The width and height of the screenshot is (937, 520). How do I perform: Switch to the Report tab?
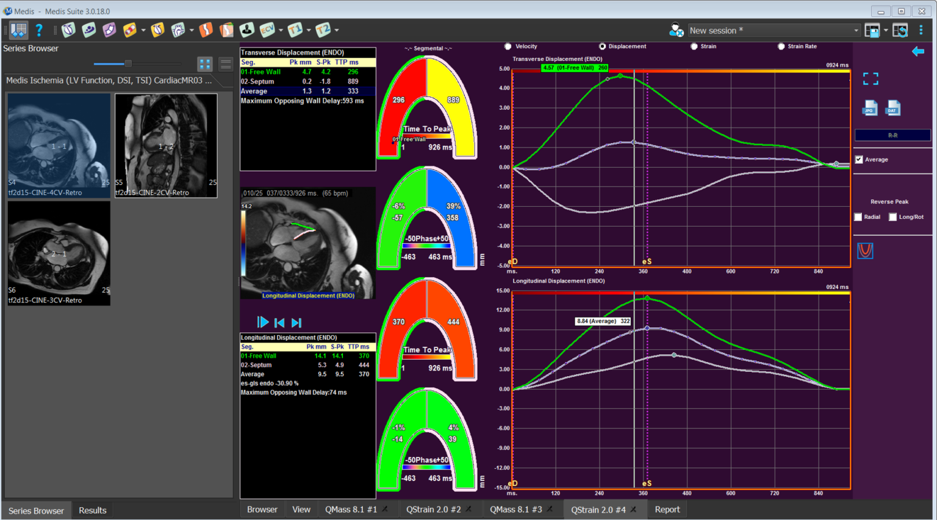click(x=667, y=510)
